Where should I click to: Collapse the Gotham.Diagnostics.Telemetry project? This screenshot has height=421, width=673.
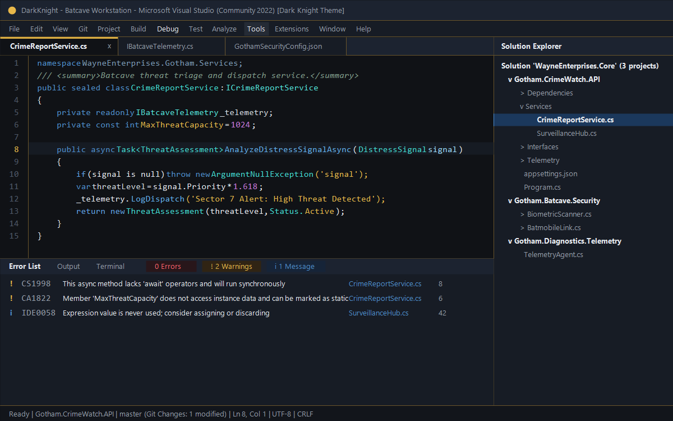pyautogui.click(x=510, y=241)
